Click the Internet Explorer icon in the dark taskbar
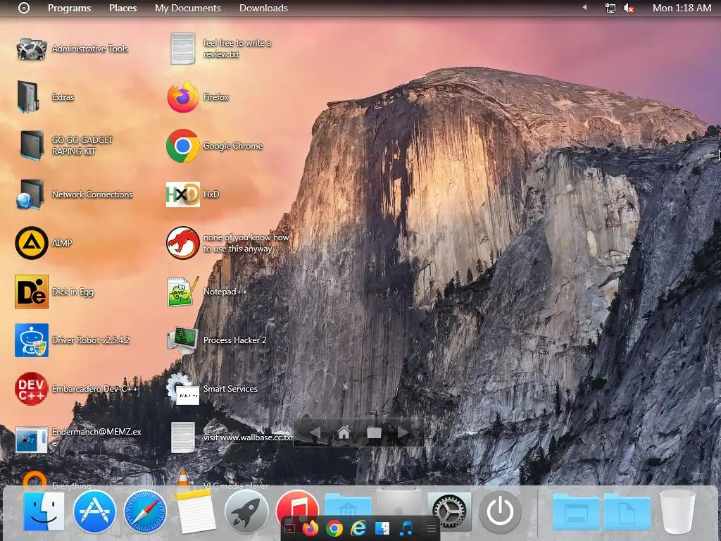This screenshot has height=541, width=721. (x=358, y=528)
